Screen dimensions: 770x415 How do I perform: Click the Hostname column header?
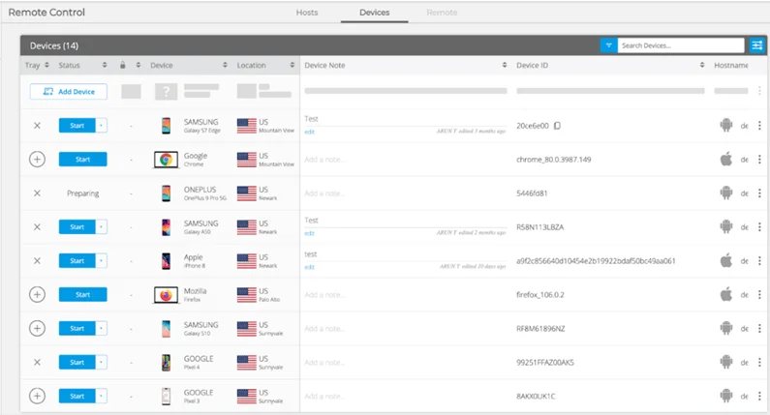(x=731, y=65)
